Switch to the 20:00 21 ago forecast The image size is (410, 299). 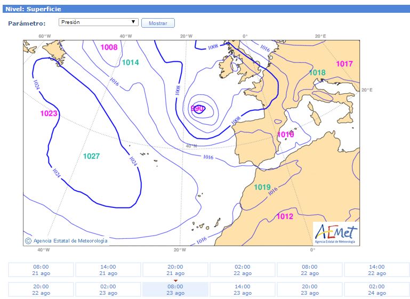point(175,270)
